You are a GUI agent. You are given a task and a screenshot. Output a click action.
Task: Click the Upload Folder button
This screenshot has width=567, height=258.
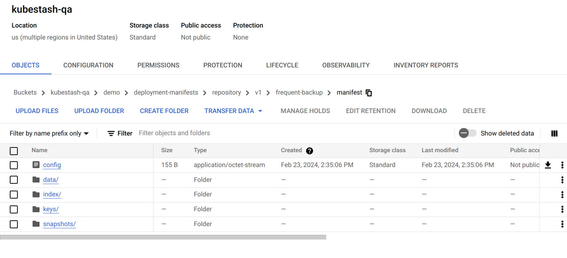[x=99, y=111]
